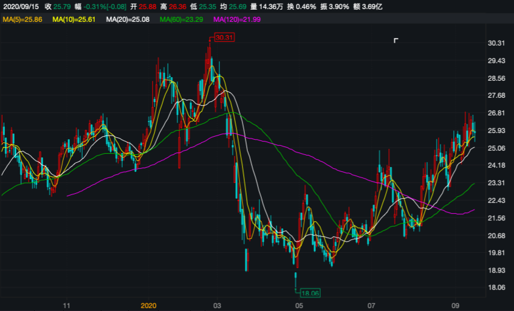
Task: Toggle the MA(10)=25.61 moving average label
Action: [x=75, y=20]
